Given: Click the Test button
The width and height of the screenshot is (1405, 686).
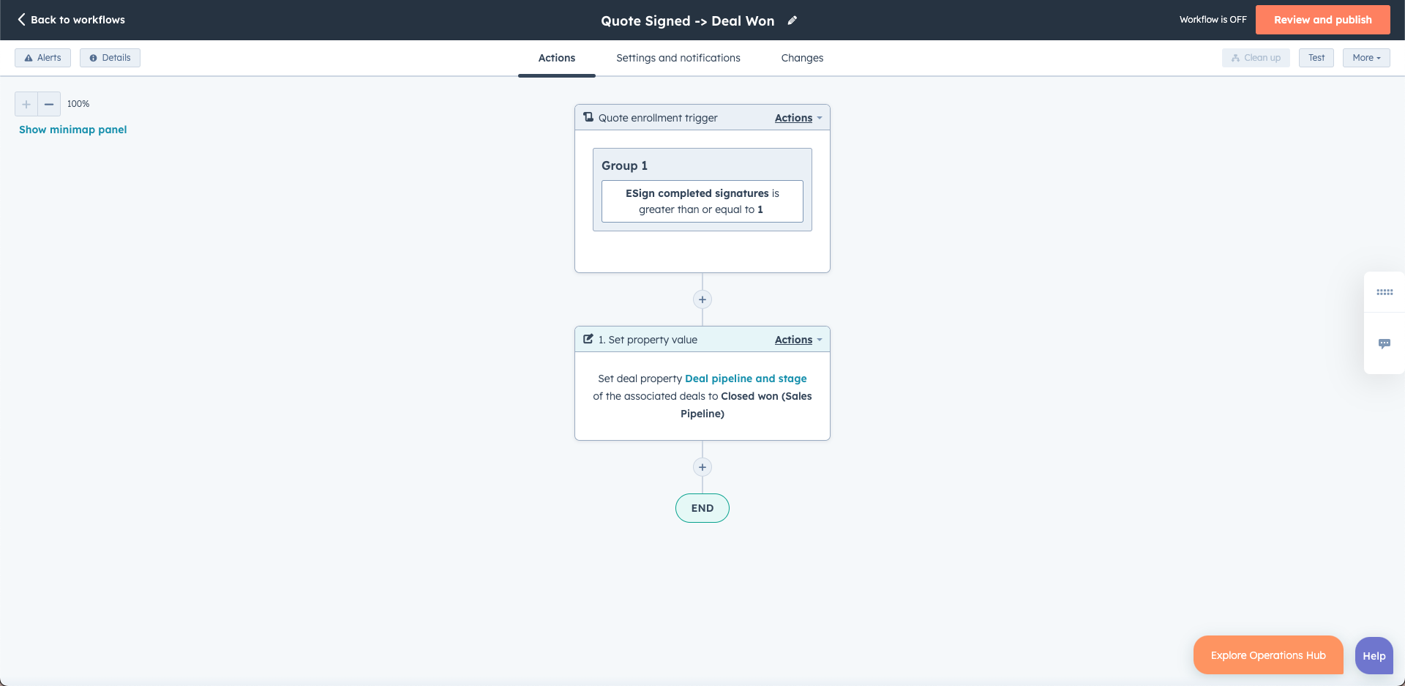Looking at the screenshot, I should click(1316, 58).
